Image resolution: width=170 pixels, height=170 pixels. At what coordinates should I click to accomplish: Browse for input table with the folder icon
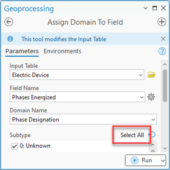[151, 74]
